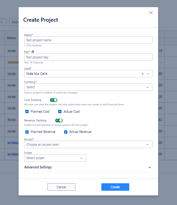The image size is (177, 205).
Task: Close the Create Project dialog
Action: point(151,13)
